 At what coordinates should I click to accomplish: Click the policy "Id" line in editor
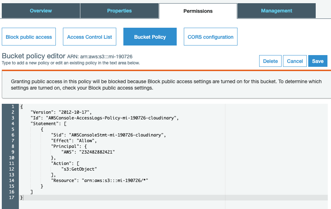coord(105,118)
